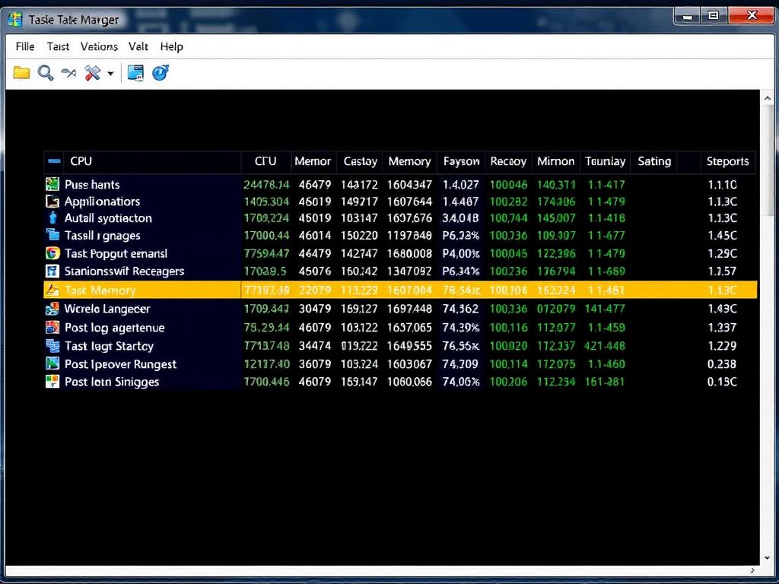Click the Post lotn Sinigges row icon
This screenshot has width=779, height=584.
[x=52, y=382]
